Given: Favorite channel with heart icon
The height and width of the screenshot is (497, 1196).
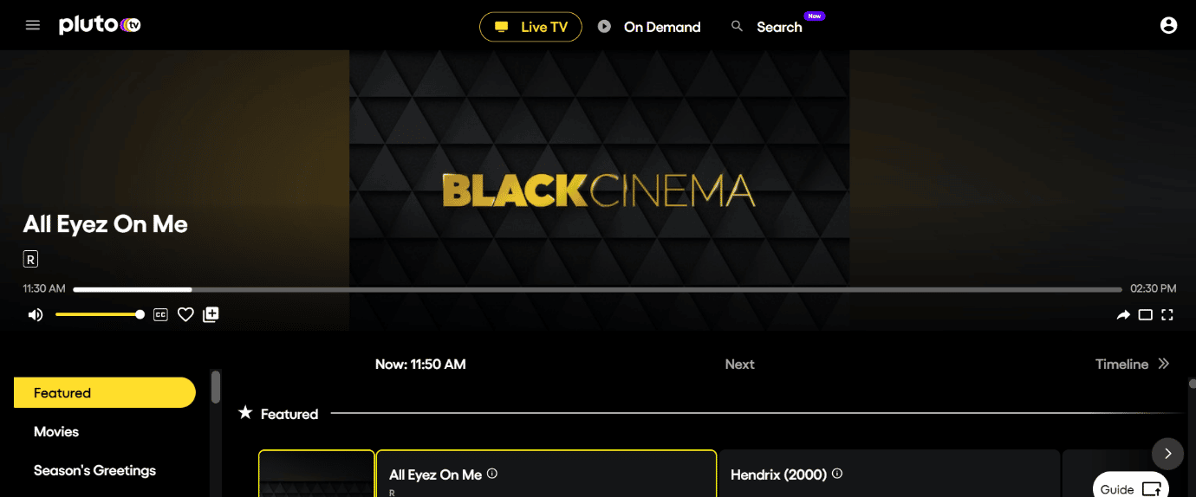Looking at the screenshot, I should coord(185,315).
